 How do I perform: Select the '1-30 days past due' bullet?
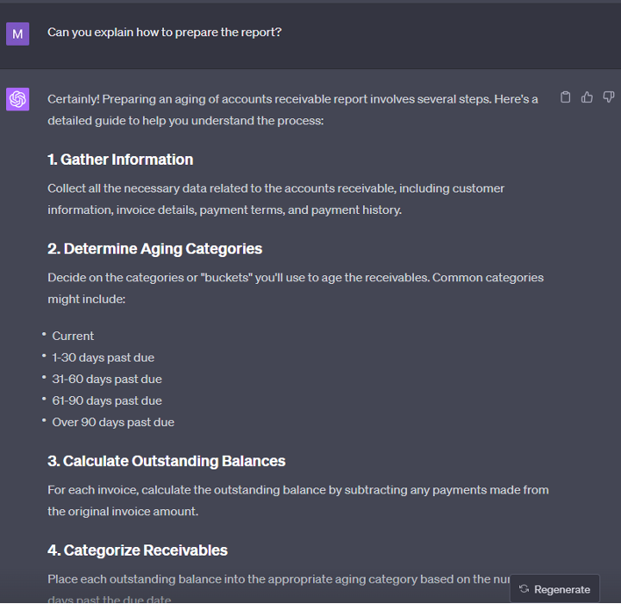(103, 358)
